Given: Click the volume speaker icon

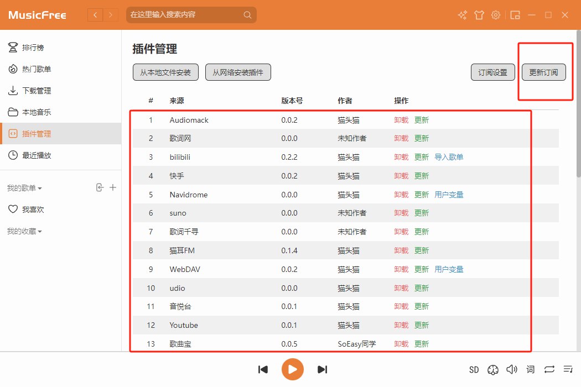Looking at the screenshot, I should pos(512,369).
